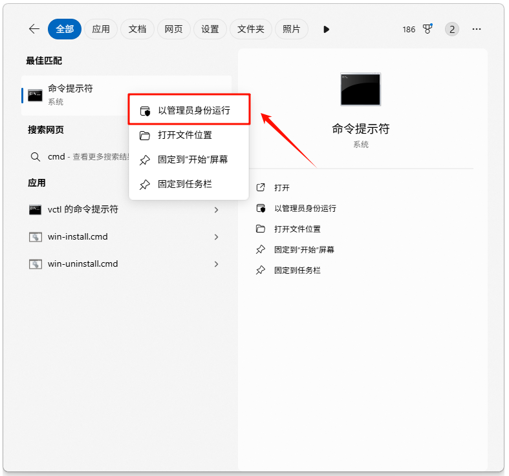Click the vctl command prompt icon

(35, 210)
